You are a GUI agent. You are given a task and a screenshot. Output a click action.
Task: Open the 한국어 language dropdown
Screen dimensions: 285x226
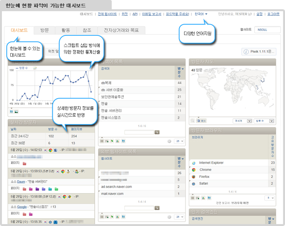pyautogui.click(x=201, y=14)
